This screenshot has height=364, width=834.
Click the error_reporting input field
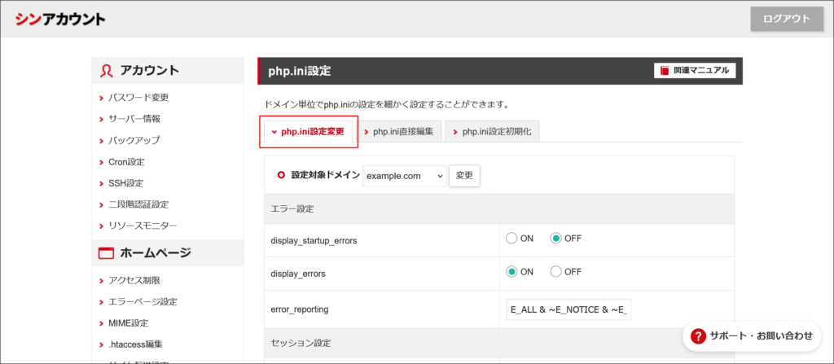pyautogui.click(x=568, y=309)
